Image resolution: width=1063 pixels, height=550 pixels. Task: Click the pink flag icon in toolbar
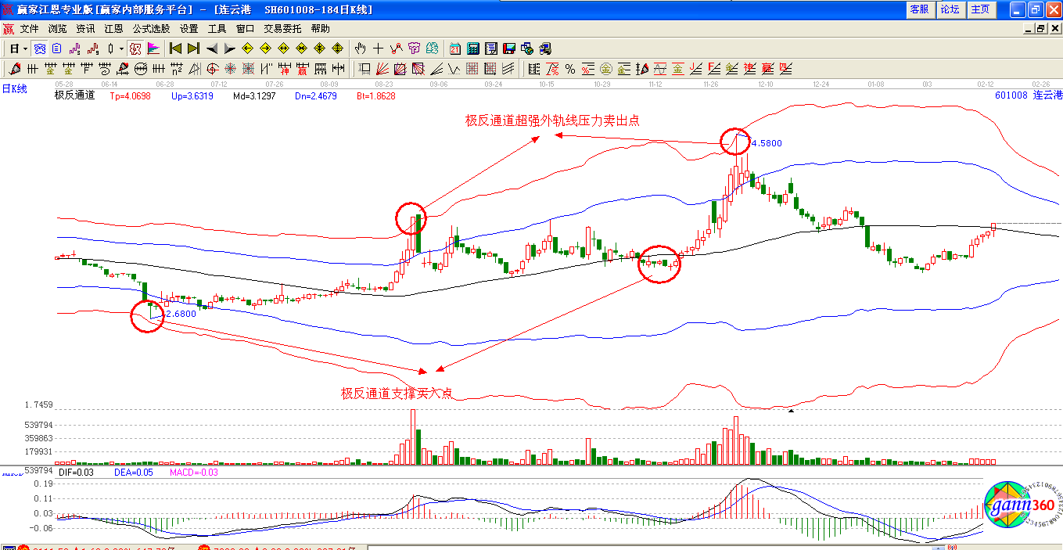point(153,49)
